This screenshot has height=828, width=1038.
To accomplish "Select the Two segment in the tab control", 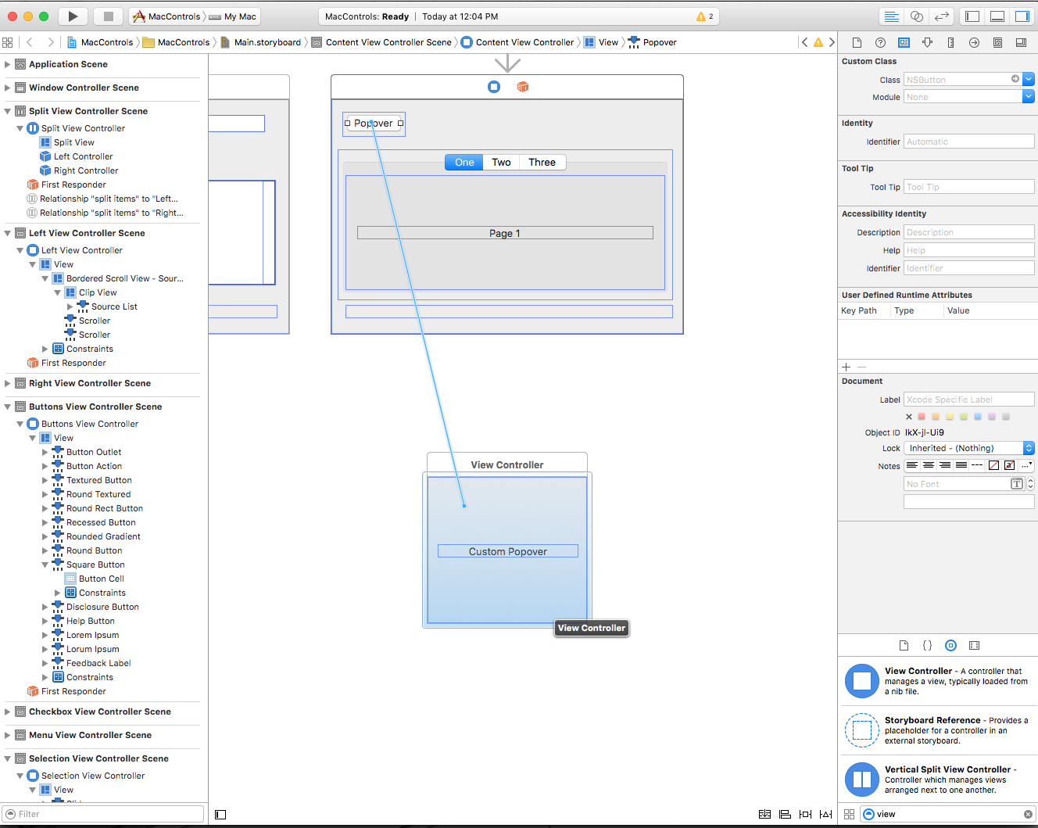I will click(x=501, y=162).
